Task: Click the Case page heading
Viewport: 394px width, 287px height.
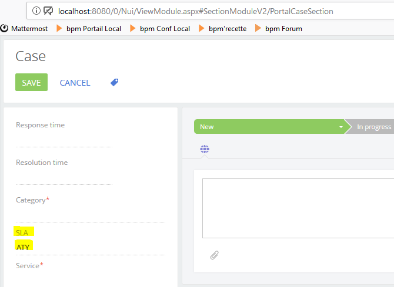Action: point(31,56)
